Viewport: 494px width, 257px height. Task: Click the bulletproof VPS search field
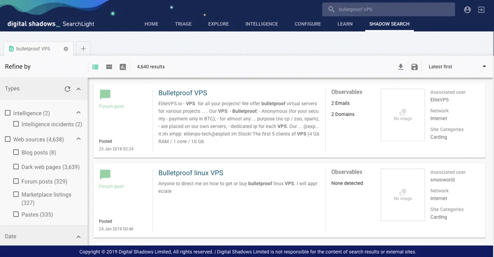click(389, 10)
